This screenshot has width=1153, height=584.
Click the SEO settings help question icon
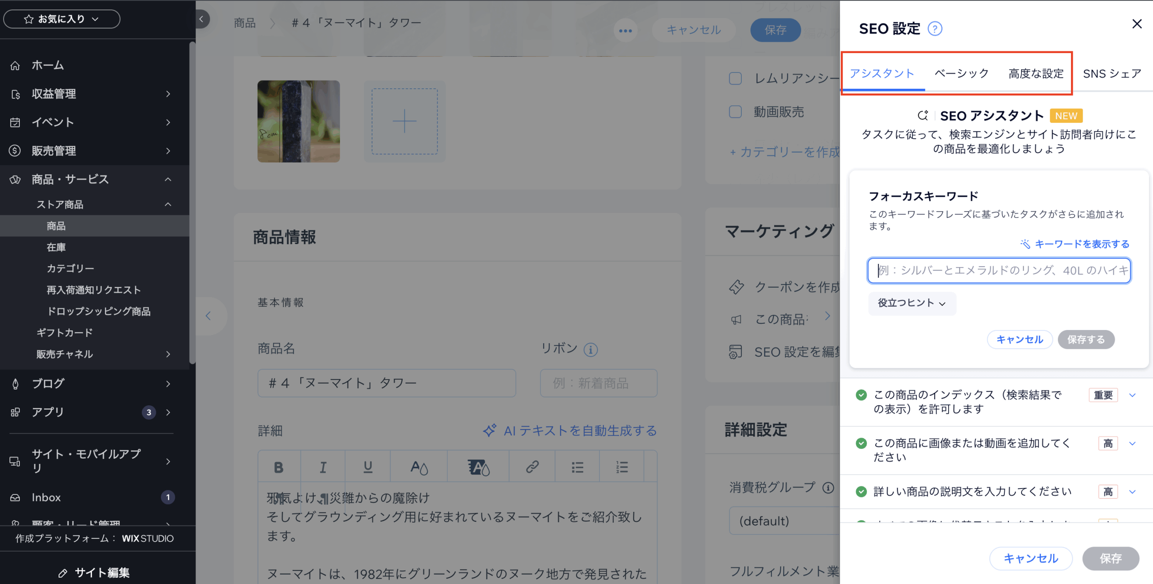coord(935,29)
